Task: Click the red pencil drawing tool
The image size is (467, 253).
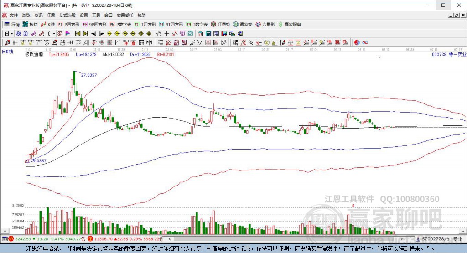Action: pyautogui.click(x=7, y=42)
